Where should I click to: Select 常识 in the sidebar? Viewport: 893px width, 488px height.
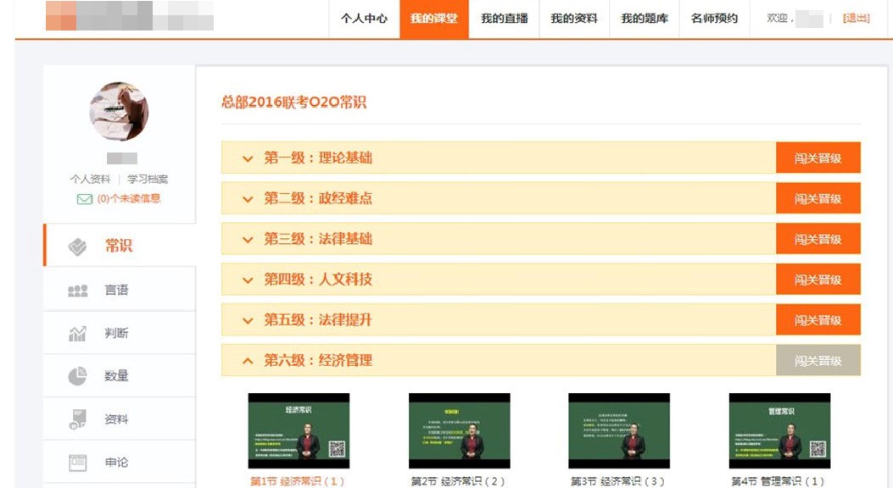click(120, 246)
